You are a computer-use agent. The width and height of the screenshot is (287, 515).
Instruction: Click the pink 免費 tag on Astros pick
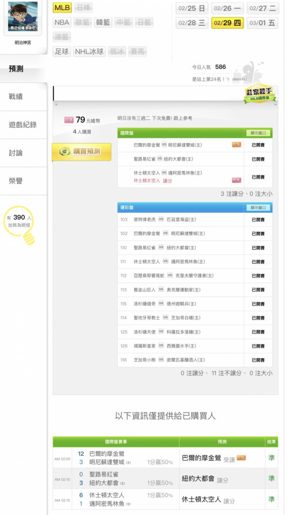click(237, 180)
